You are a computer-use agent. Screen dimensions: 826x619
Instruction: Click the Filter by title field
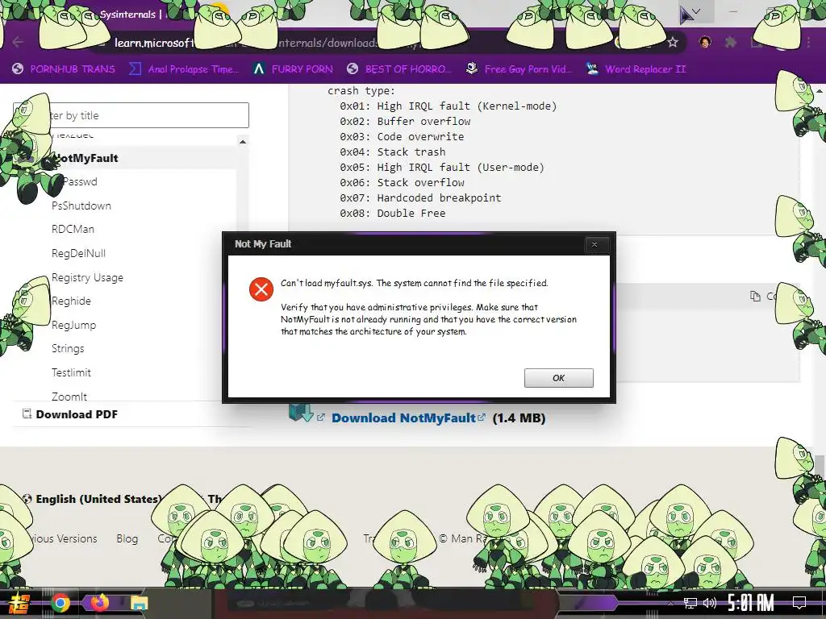coord(131,115)
